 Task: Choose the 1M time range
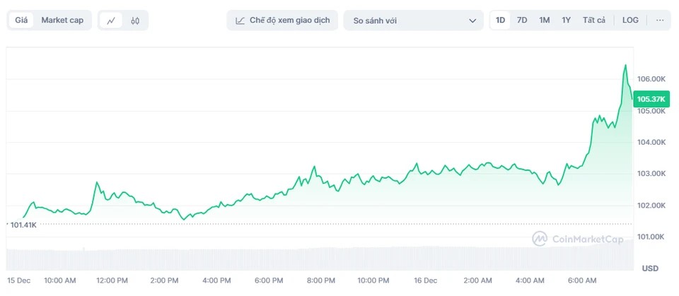[x=544, y=20]
